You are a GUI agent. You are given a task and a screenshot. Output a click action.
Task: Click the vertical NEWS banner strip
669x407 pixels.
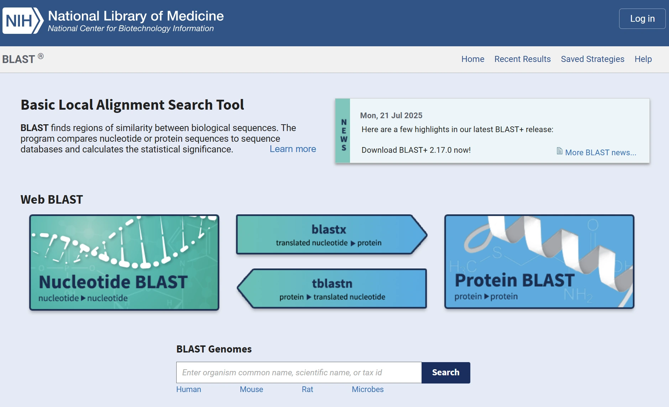[343, 131]
